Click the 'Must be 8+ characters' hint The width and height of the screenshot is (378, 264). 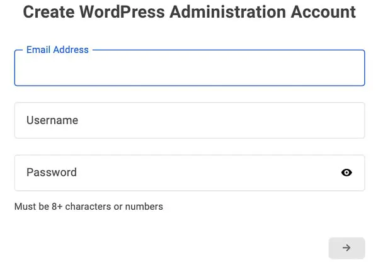88,207
